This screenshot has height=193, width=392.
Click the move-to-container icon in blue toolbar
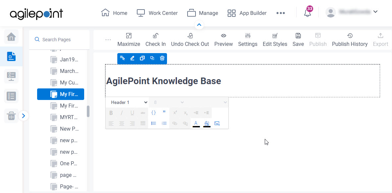(x=152, y=58)
